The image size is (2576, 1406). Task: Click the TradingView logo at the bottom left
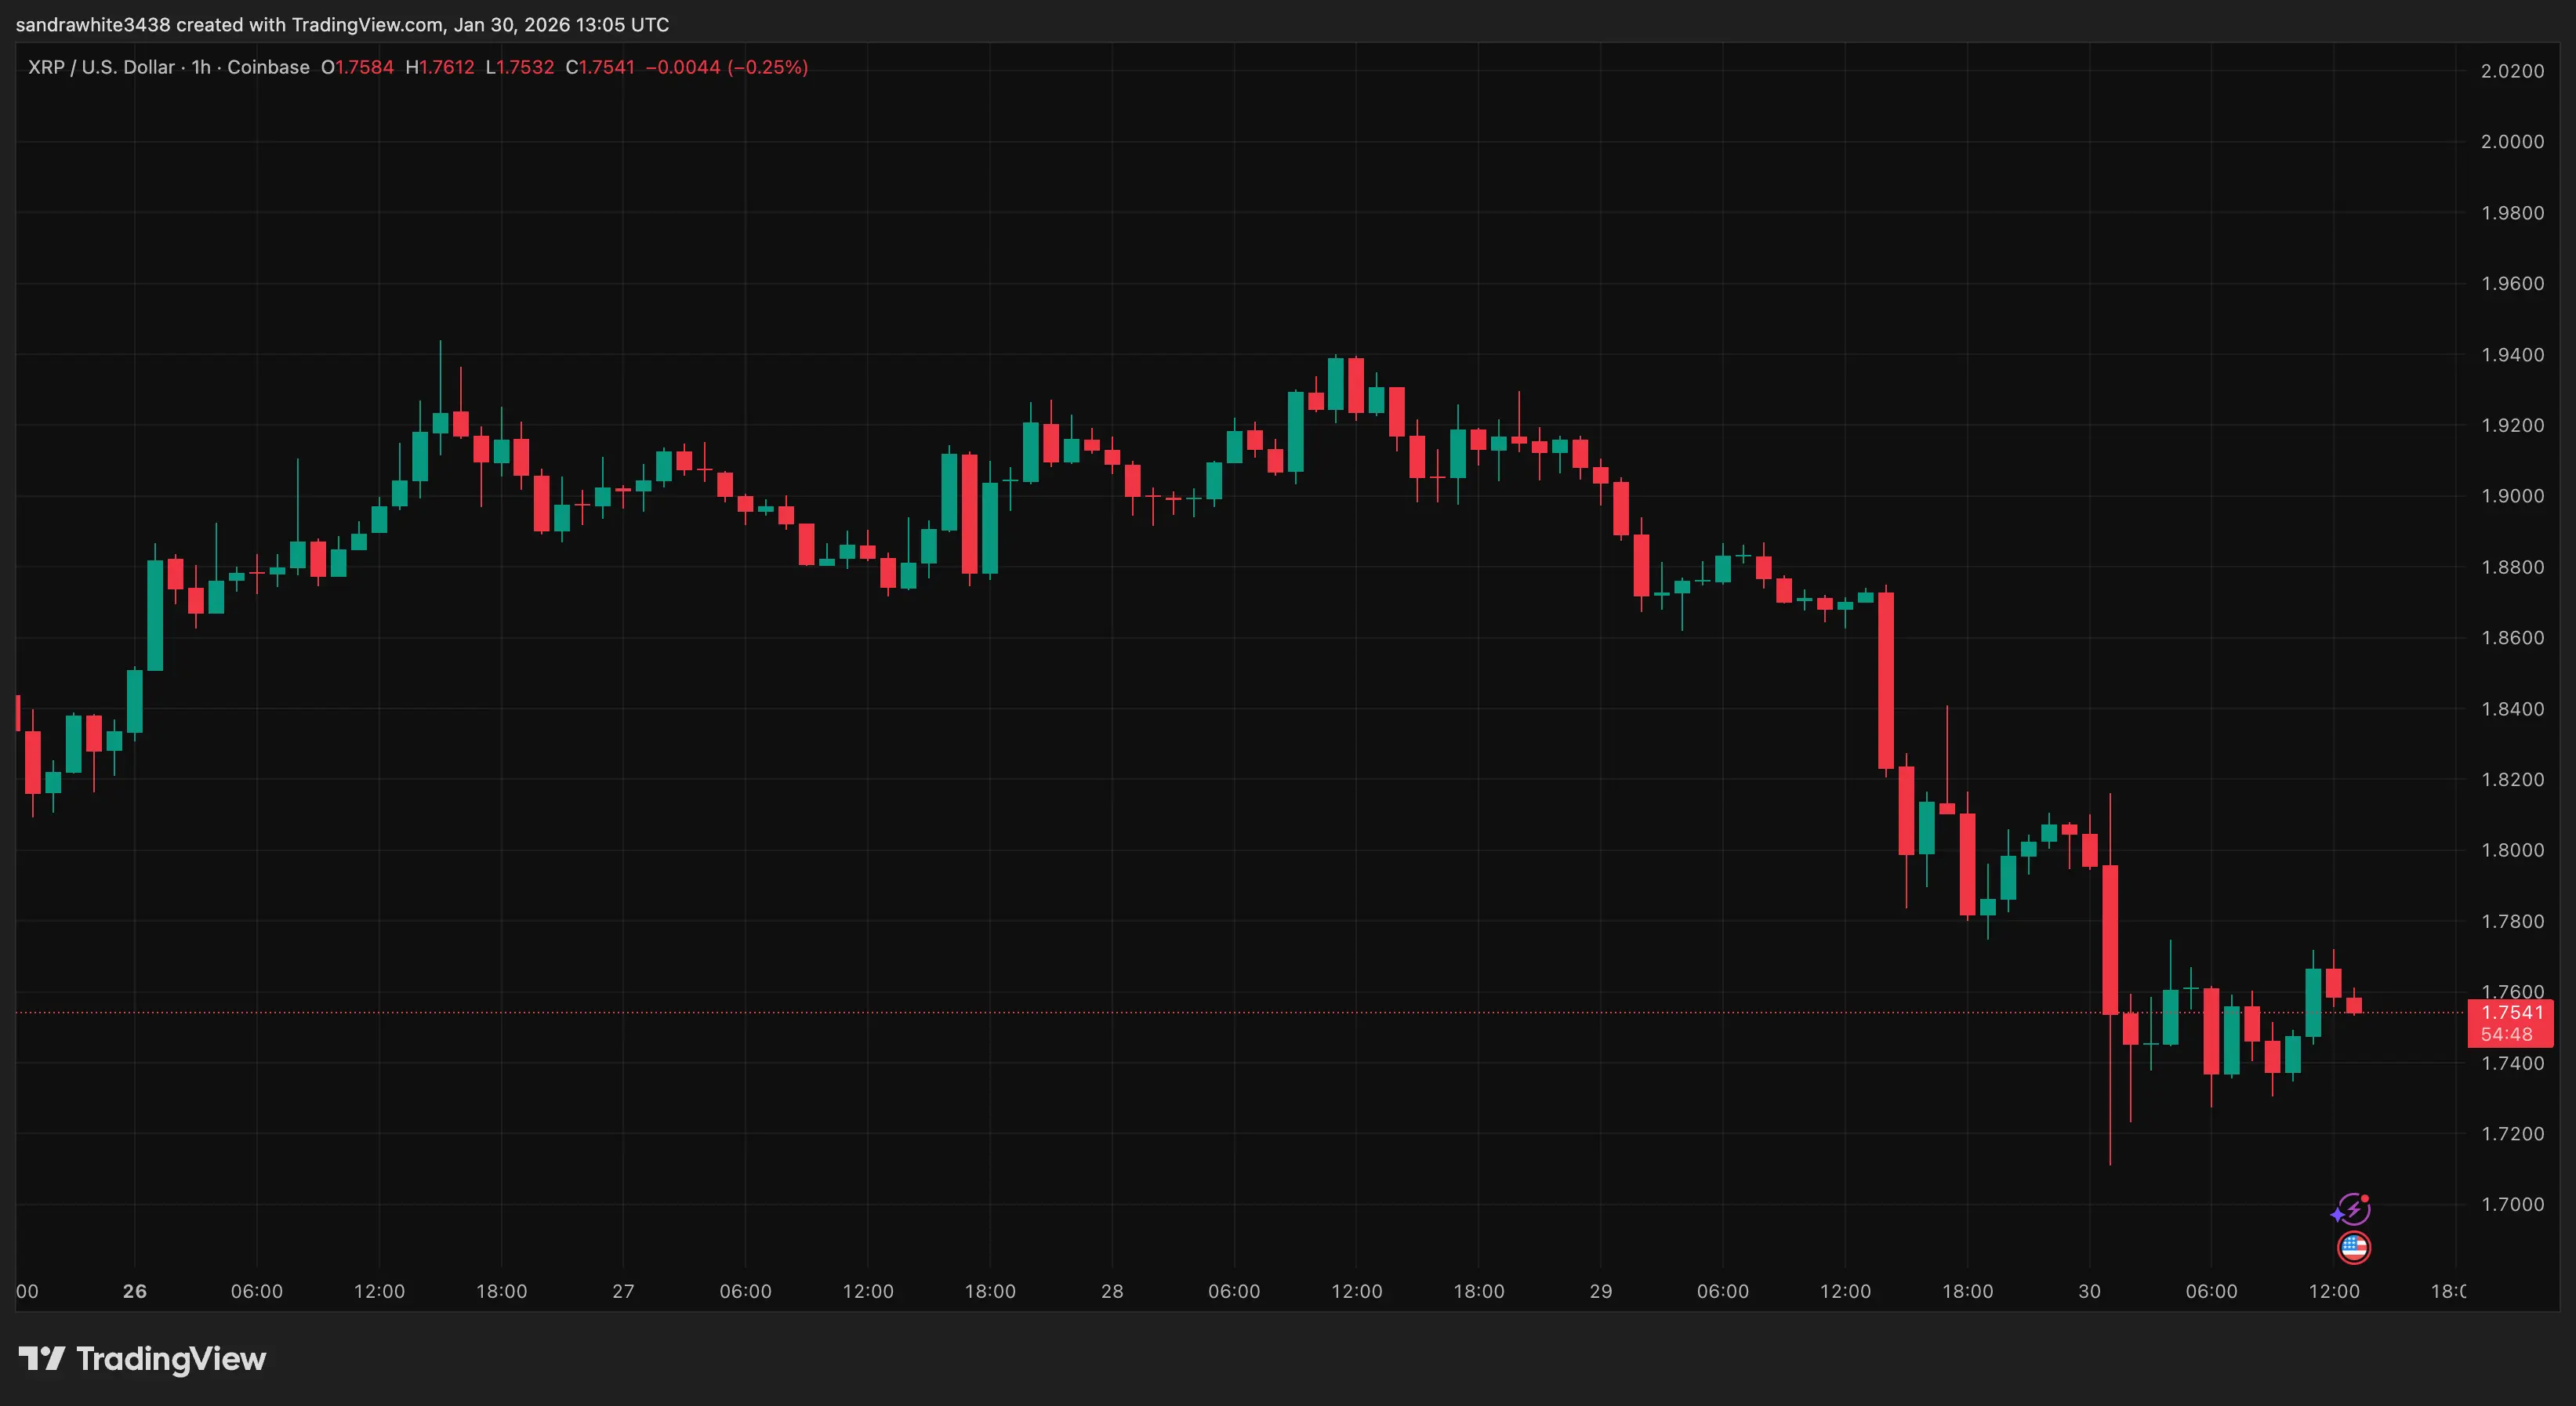coord(142,1358)
